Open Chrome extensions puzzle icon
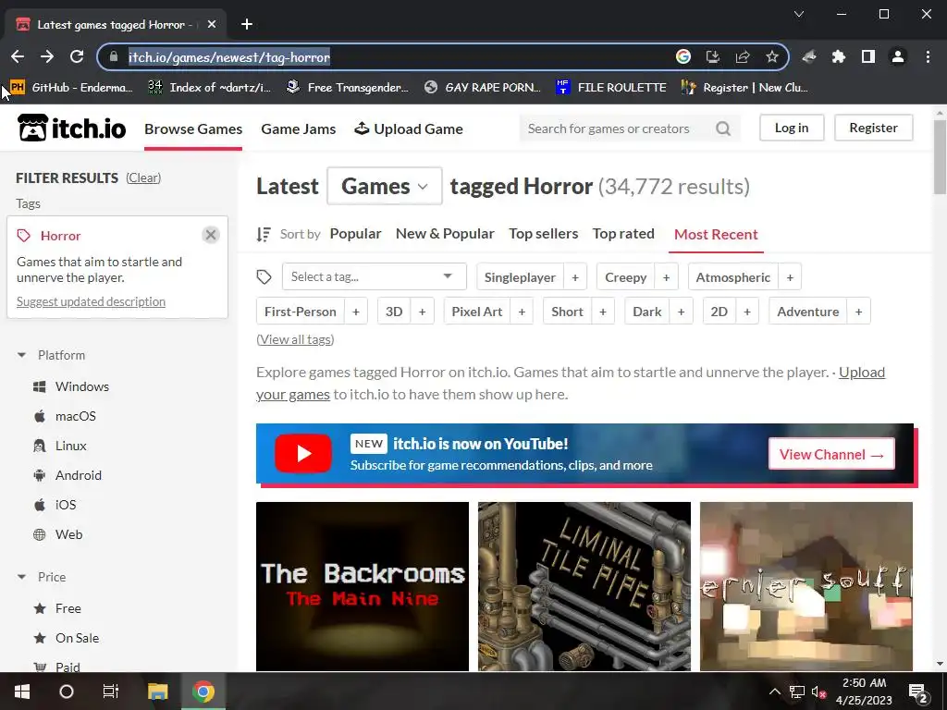The width and height of the screenshot is (947, 710). (x=838, y=56)
